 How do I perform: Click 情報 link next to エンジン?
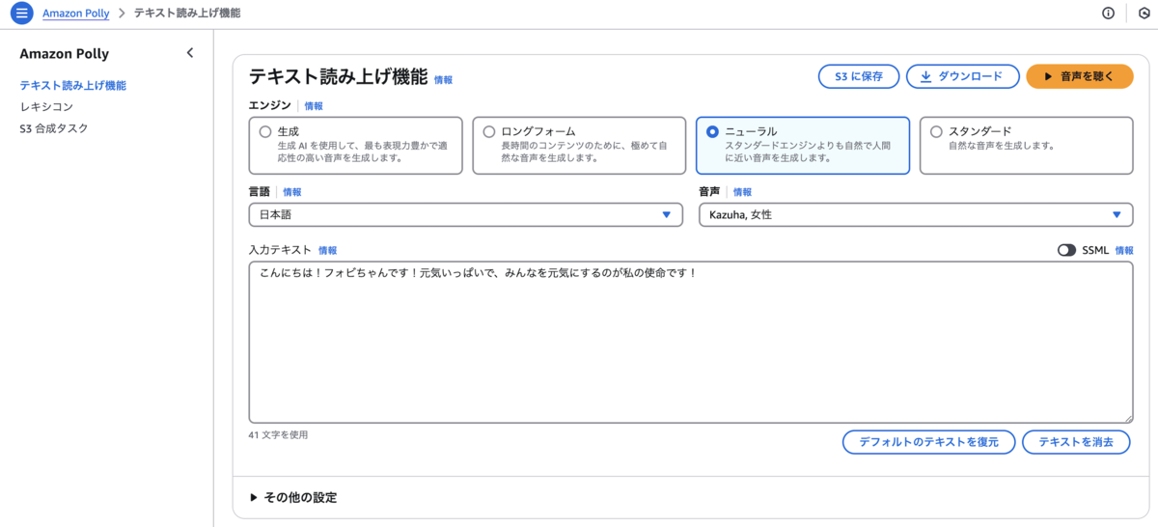(x=314, y=106)
